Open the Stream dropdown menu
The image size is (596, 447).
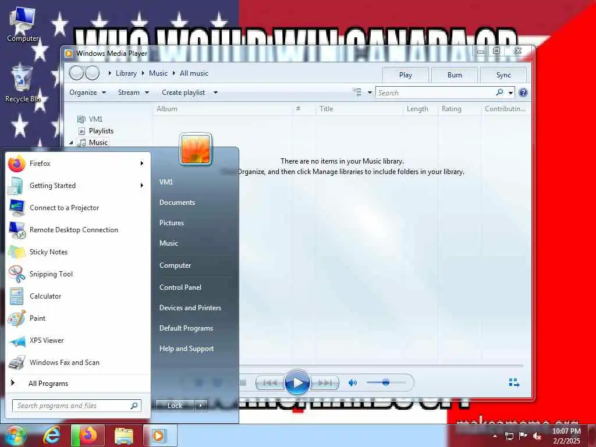coord(133,93)
